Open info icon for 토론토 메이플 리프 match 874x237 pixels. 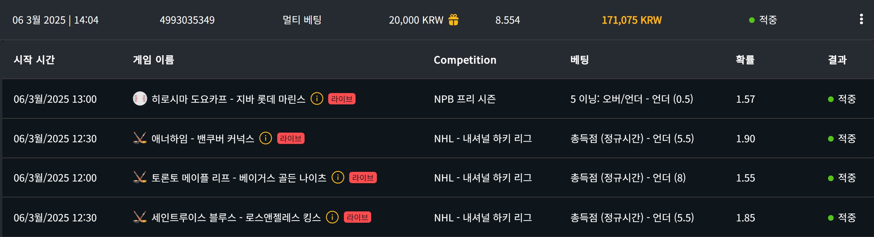[x=338, y=178]
